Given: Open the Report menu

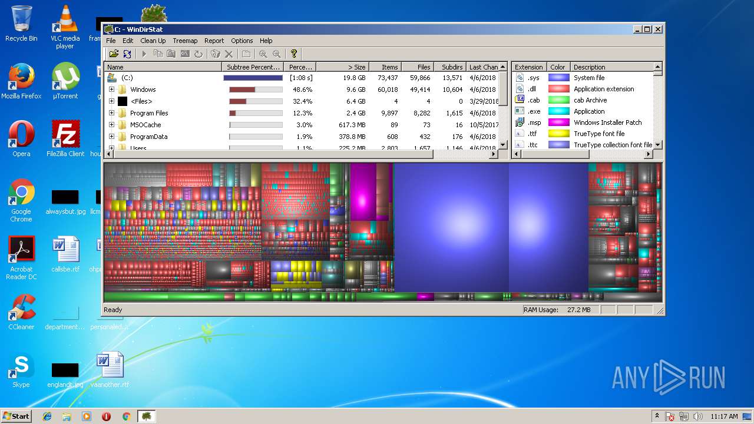Looking at the screenshot, I should coord(214,41).
